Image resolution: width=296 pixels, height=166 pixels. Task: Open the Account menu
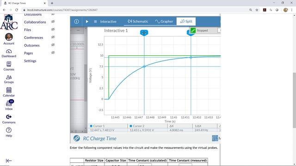pos(9,39)
